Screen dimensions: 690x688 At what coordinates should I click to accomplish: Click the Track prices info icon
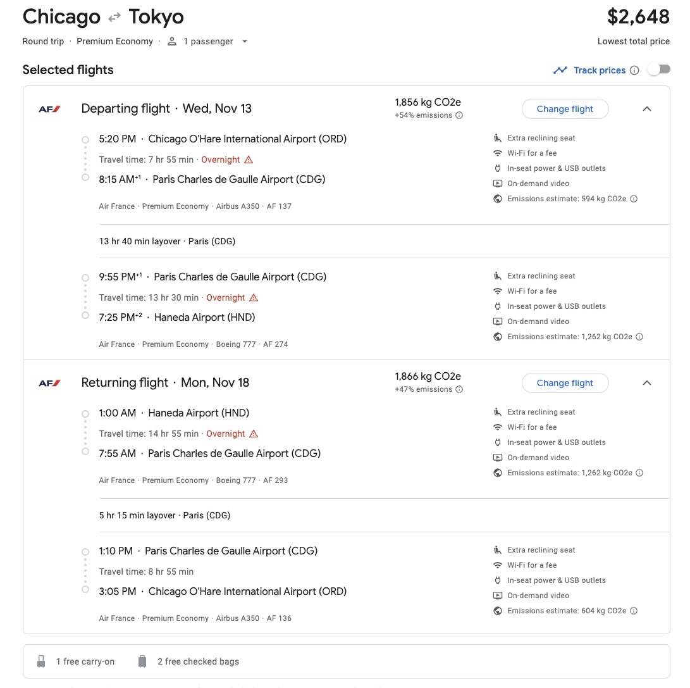(x=634, y=70)
